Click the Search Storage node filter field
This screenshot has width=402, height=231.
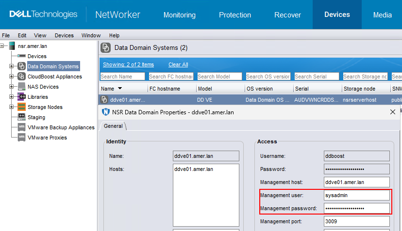(x=365, y=76)
